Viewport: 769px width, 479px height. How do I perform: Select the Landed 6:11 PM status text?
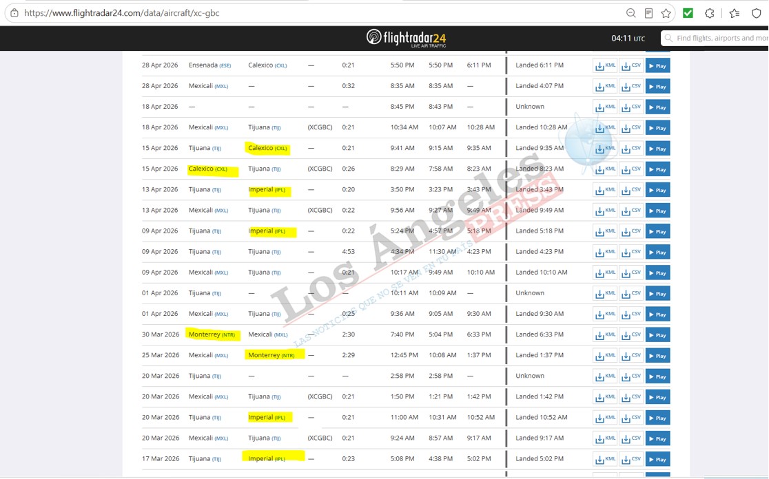pyautogui.click(x=540, y=65)
